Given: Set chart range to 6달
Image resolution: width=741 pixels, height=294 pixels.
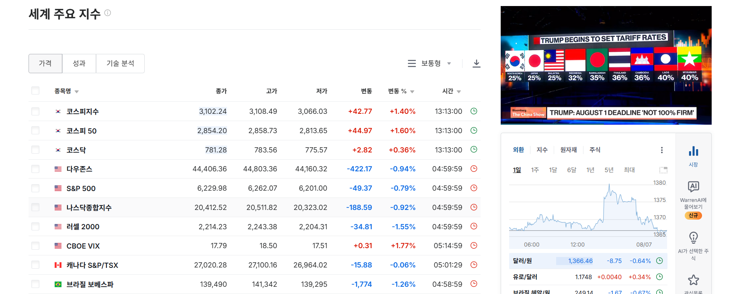Looking at the screenshot, I should 571,170.
